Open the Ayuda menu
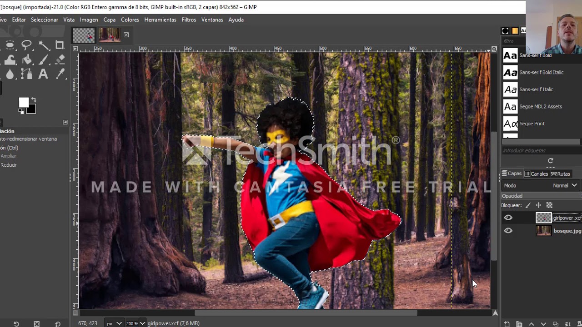The image size is (582, 327). (x=236, y=20)
